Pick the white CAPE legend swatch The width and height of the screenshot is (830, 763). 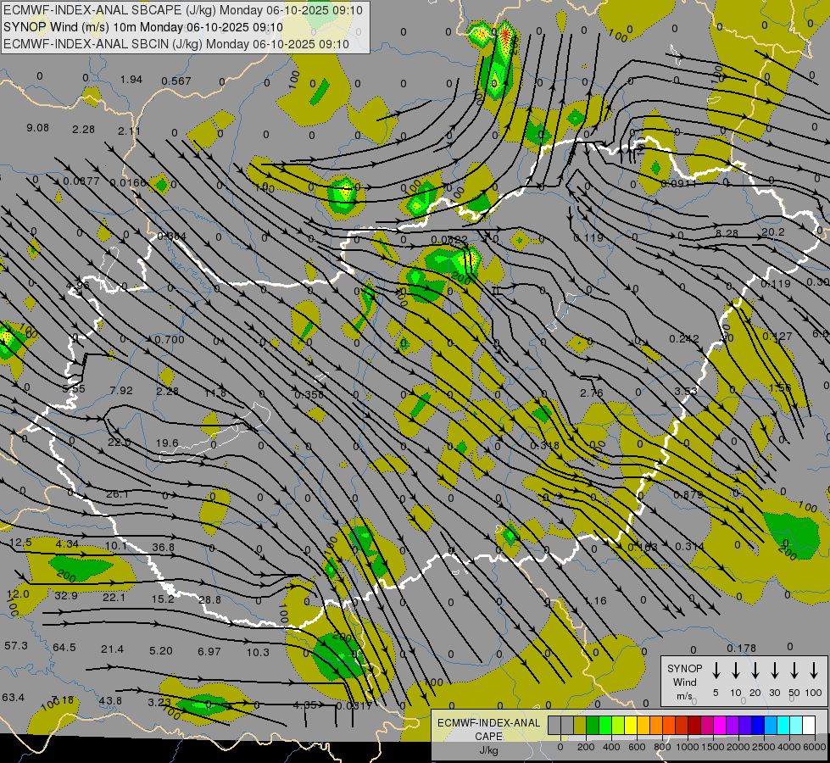[x=809, y=726]
